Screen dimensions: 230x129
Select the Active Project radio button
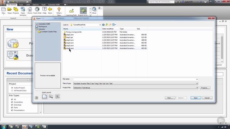click(12, 88)
